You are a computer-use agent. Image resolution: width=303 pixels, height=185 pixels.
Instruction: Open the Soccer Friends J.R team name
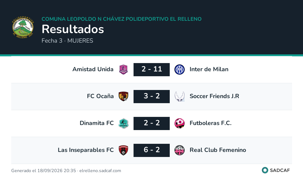[214, 96]
